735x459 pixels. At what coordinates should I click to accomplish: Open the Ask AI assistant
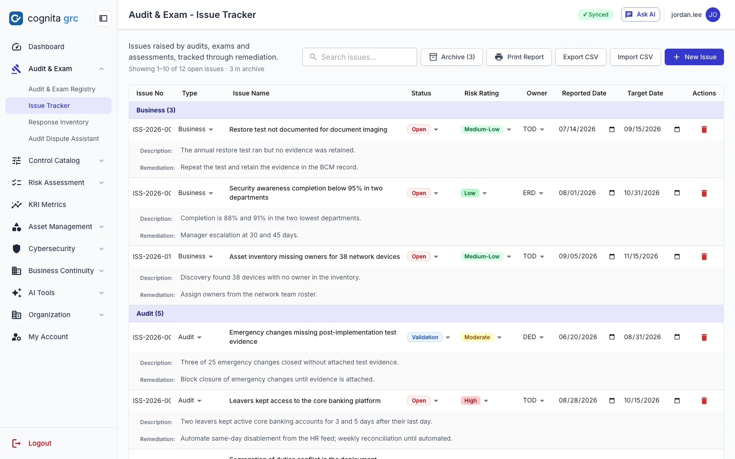(640, 15)
